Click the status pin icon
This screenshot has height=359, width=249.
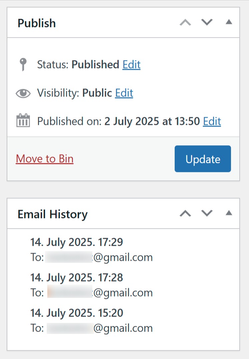coord(23,64)
